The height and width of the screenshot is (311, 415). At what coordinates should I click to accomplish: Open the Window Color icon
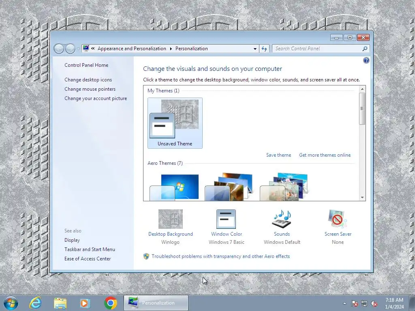tap(226, 219)
